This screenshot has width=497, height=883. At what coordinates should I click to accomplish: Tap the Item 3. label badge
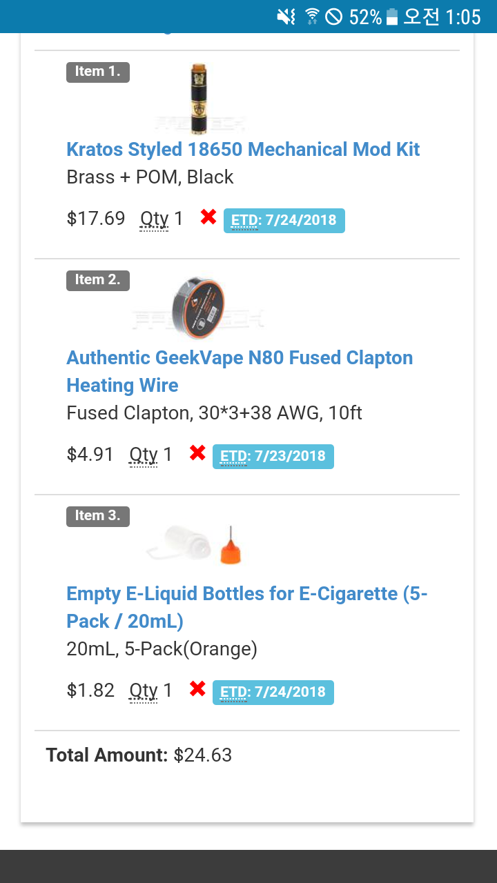click(98, 516)
